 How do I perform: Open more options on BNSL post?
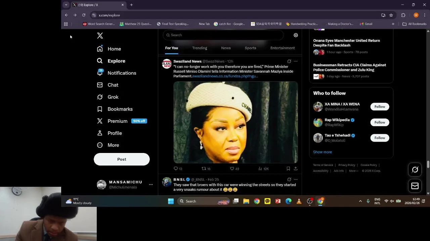296,179
